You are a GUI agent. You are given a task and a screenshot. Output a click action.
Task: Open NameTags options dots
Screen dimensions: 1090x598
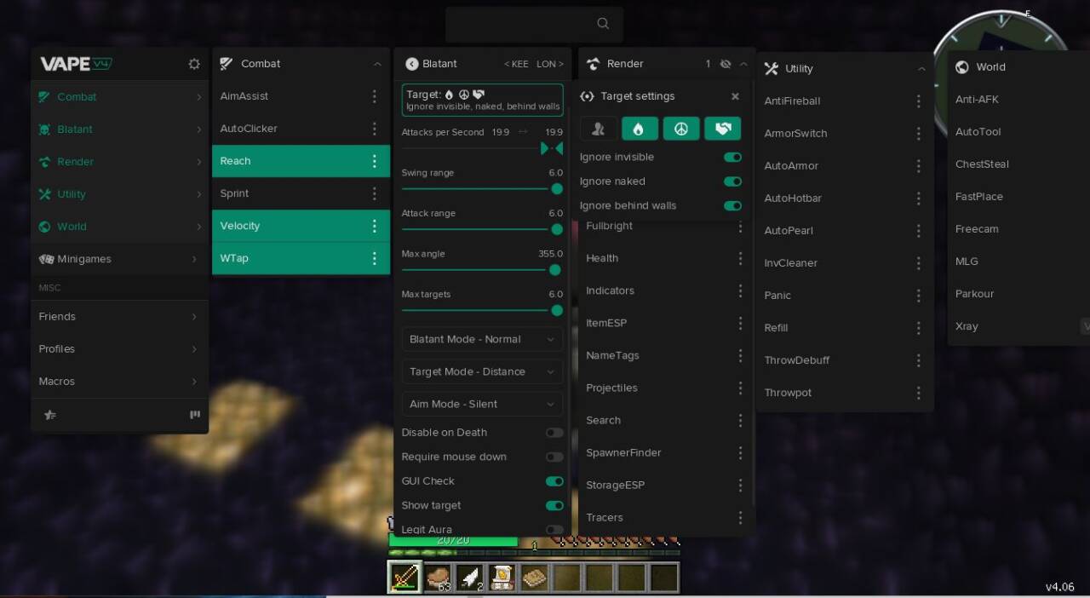tap(740, 355)
